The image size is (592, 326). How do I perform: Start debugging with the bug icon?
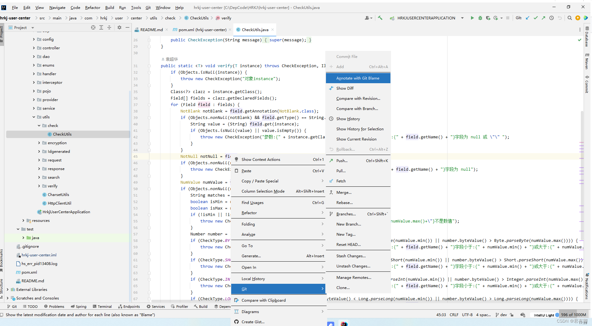(x=480, y=18)
